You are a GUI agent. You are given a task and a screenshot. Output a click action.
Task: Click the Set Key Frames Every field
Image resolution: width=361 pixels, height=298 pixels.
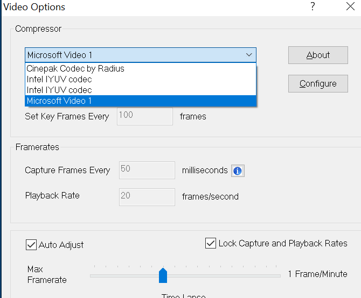coord(145,116)
